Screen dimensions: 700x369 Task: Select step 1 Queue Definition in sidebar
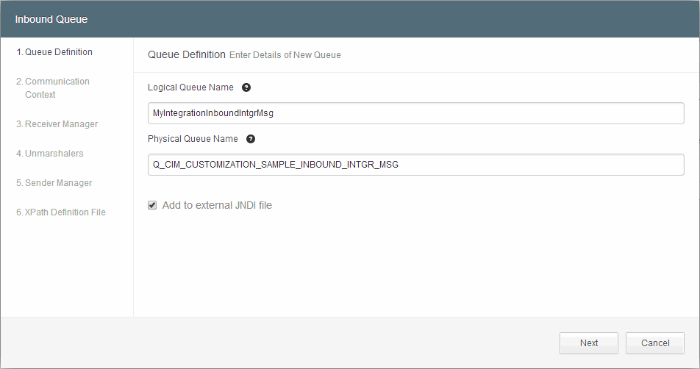(54, 51)
